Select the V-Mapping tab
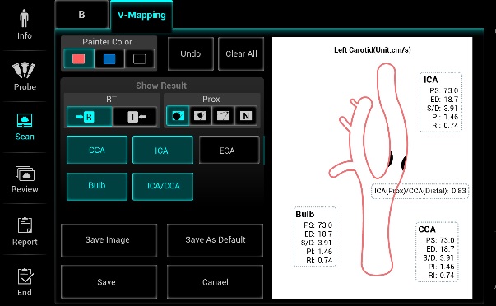The width and height of the screenshot is (496, 306). (141, 15)
